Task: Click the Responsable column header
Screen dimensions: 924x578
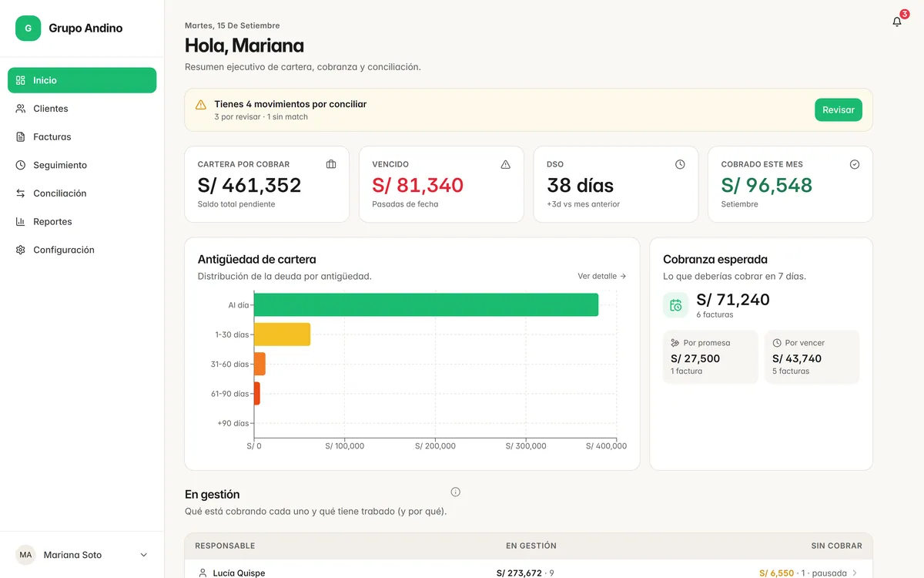Action: coord(225,546)
